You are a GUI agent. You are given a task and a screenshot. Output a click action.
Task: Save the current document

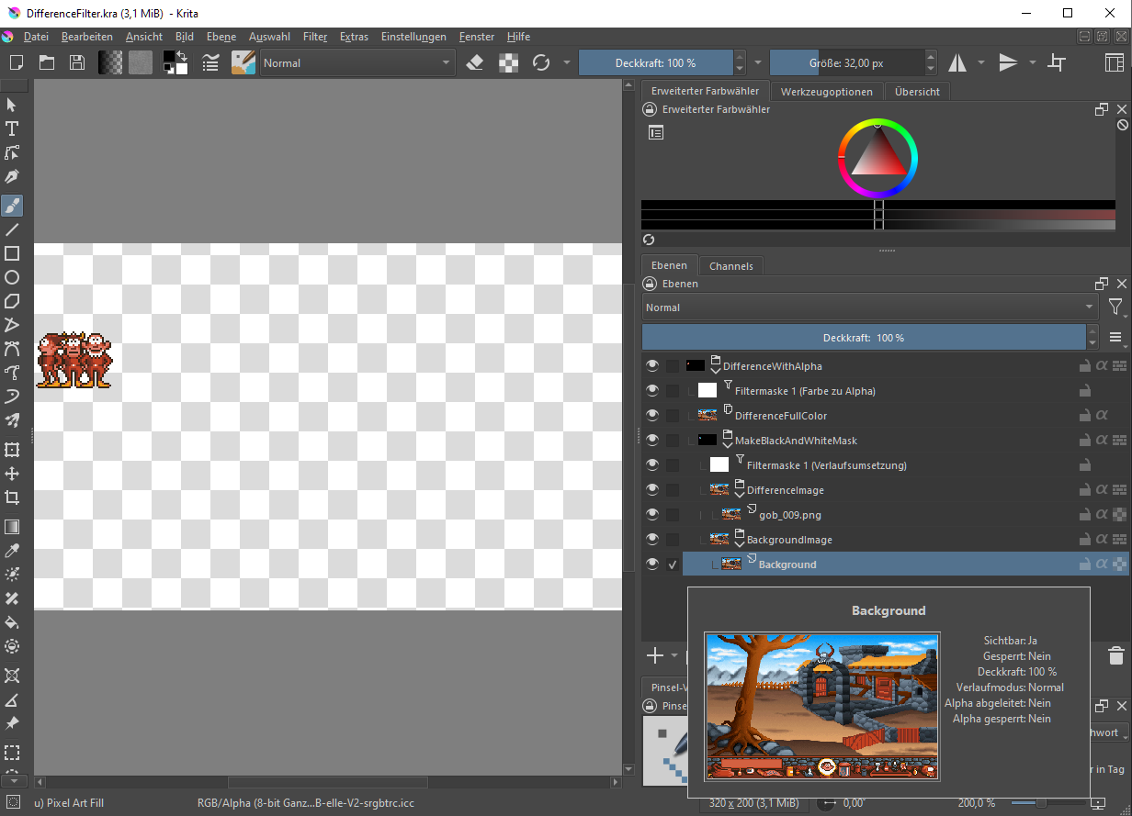[x=77, y=62]
